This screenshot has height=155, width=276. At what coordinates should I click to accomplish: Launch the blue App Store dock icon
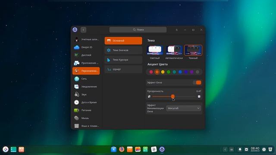click(114, 149)
